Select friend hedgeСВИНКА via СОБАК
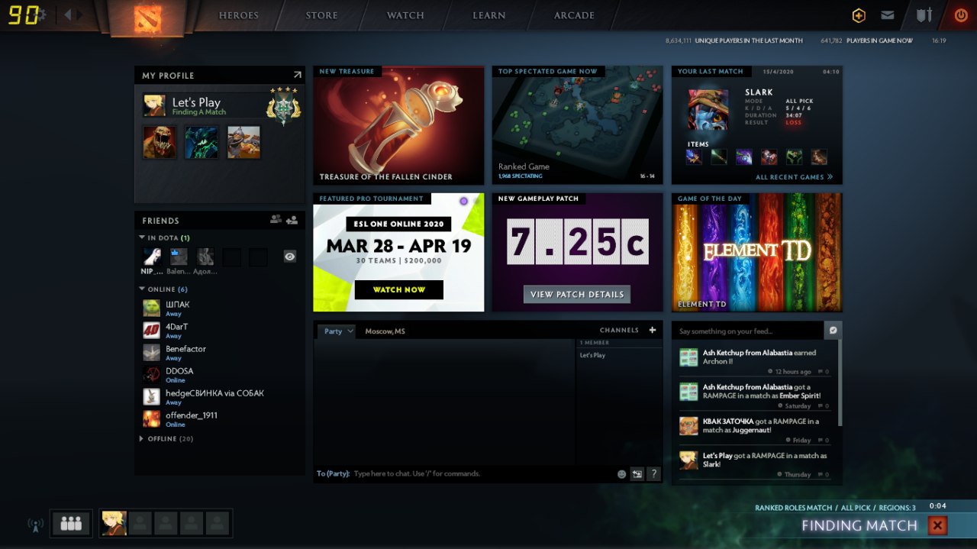 [219, 396]
